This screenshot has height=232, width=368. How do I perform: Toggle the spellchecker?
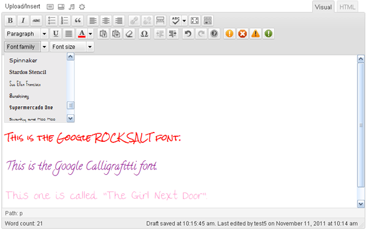(175, 21)
